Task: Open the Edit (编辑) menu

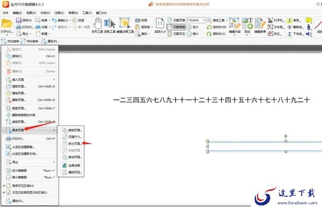Action: tap(17, 13)
